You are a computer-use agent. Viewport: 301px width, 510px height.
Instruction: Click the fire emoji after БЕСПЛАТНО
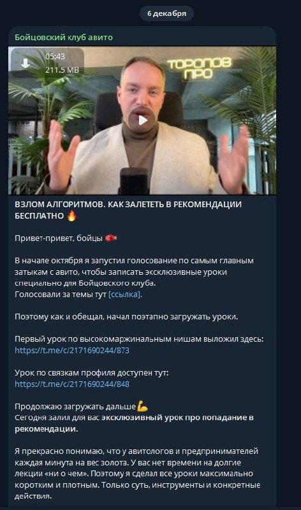pyautogui.click(x=71, y=215)
